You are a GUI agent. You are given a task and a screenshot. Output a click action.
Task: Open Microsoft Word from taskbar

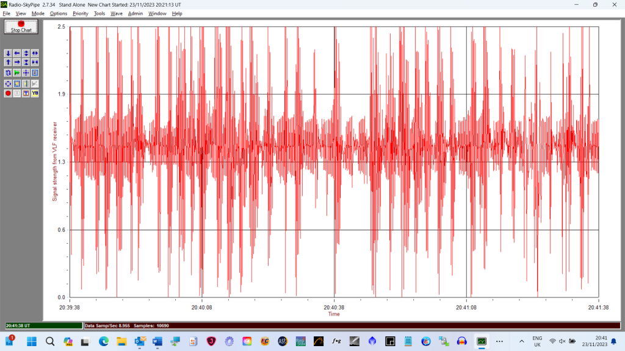click(157, 341)
